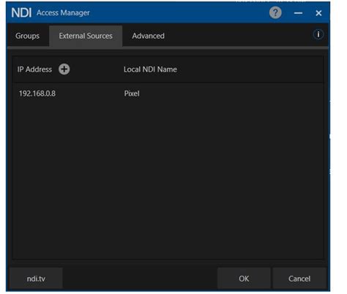The image size is (347, 294).
Task: Click the OK button
Action: 244,279
